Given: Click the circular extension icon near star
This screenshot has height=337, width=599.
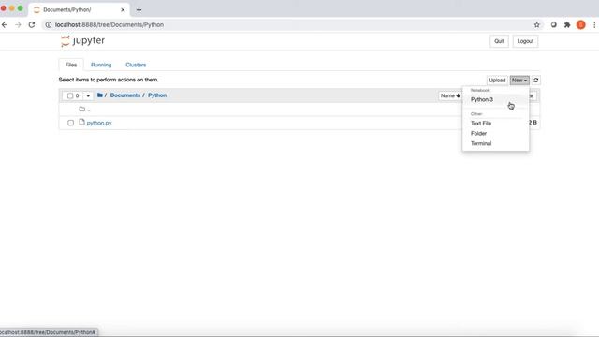Looking at the screenshot, I should 553,25.
